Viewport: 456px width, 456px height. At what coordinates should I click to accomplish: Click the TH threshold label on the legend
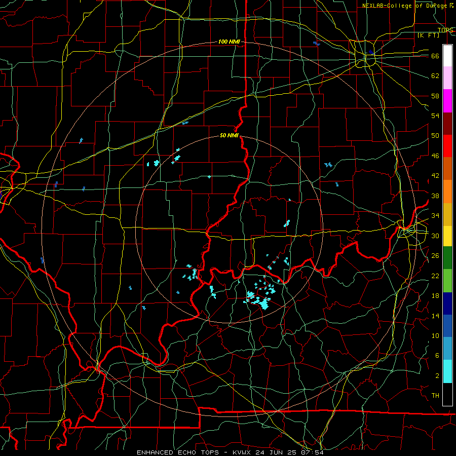[x=435, y=396]
